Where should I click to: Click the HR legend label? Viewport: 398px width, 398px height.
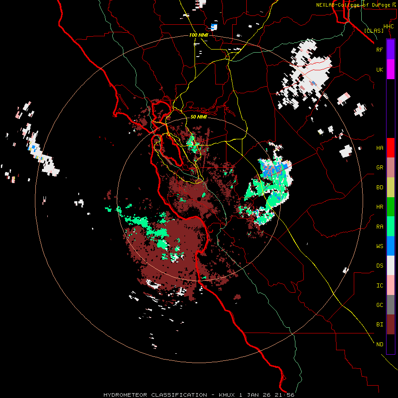(x=379, y=207)
